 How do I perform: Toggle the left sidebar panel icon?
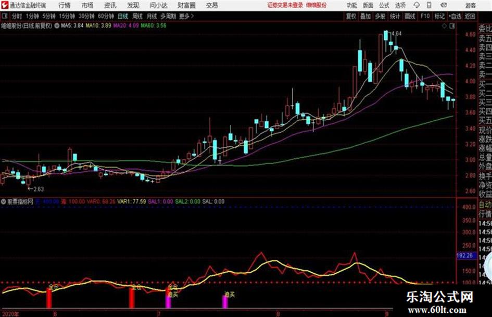(x=4, y=16)
